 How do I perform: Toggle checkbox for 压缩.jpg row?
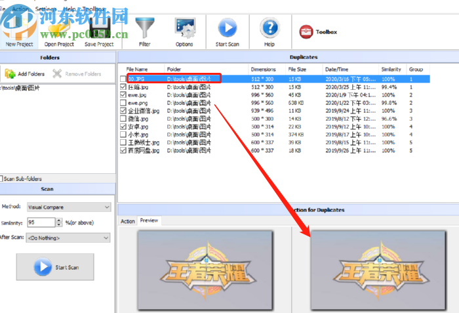click(x=123, y=87)
